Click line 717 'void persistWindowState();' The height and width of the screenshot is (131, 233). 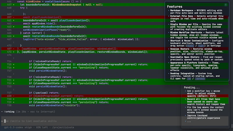(x=48, y=71)
